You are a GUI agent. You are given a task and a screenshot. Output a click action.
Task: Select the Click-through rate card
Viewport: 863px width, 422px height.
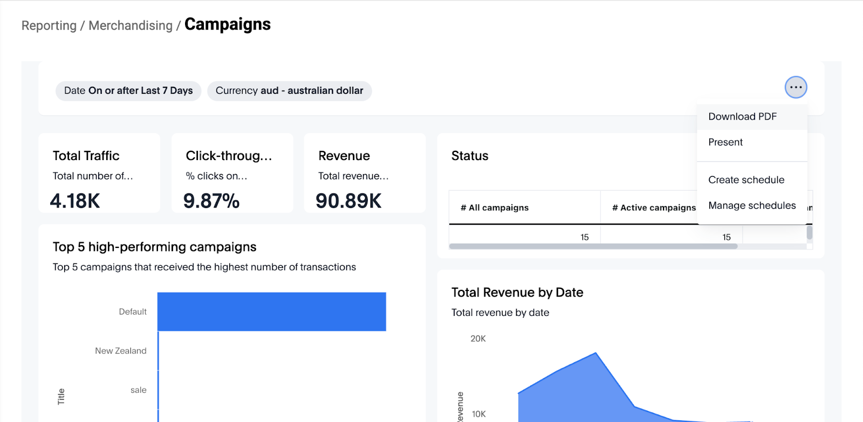232,172
